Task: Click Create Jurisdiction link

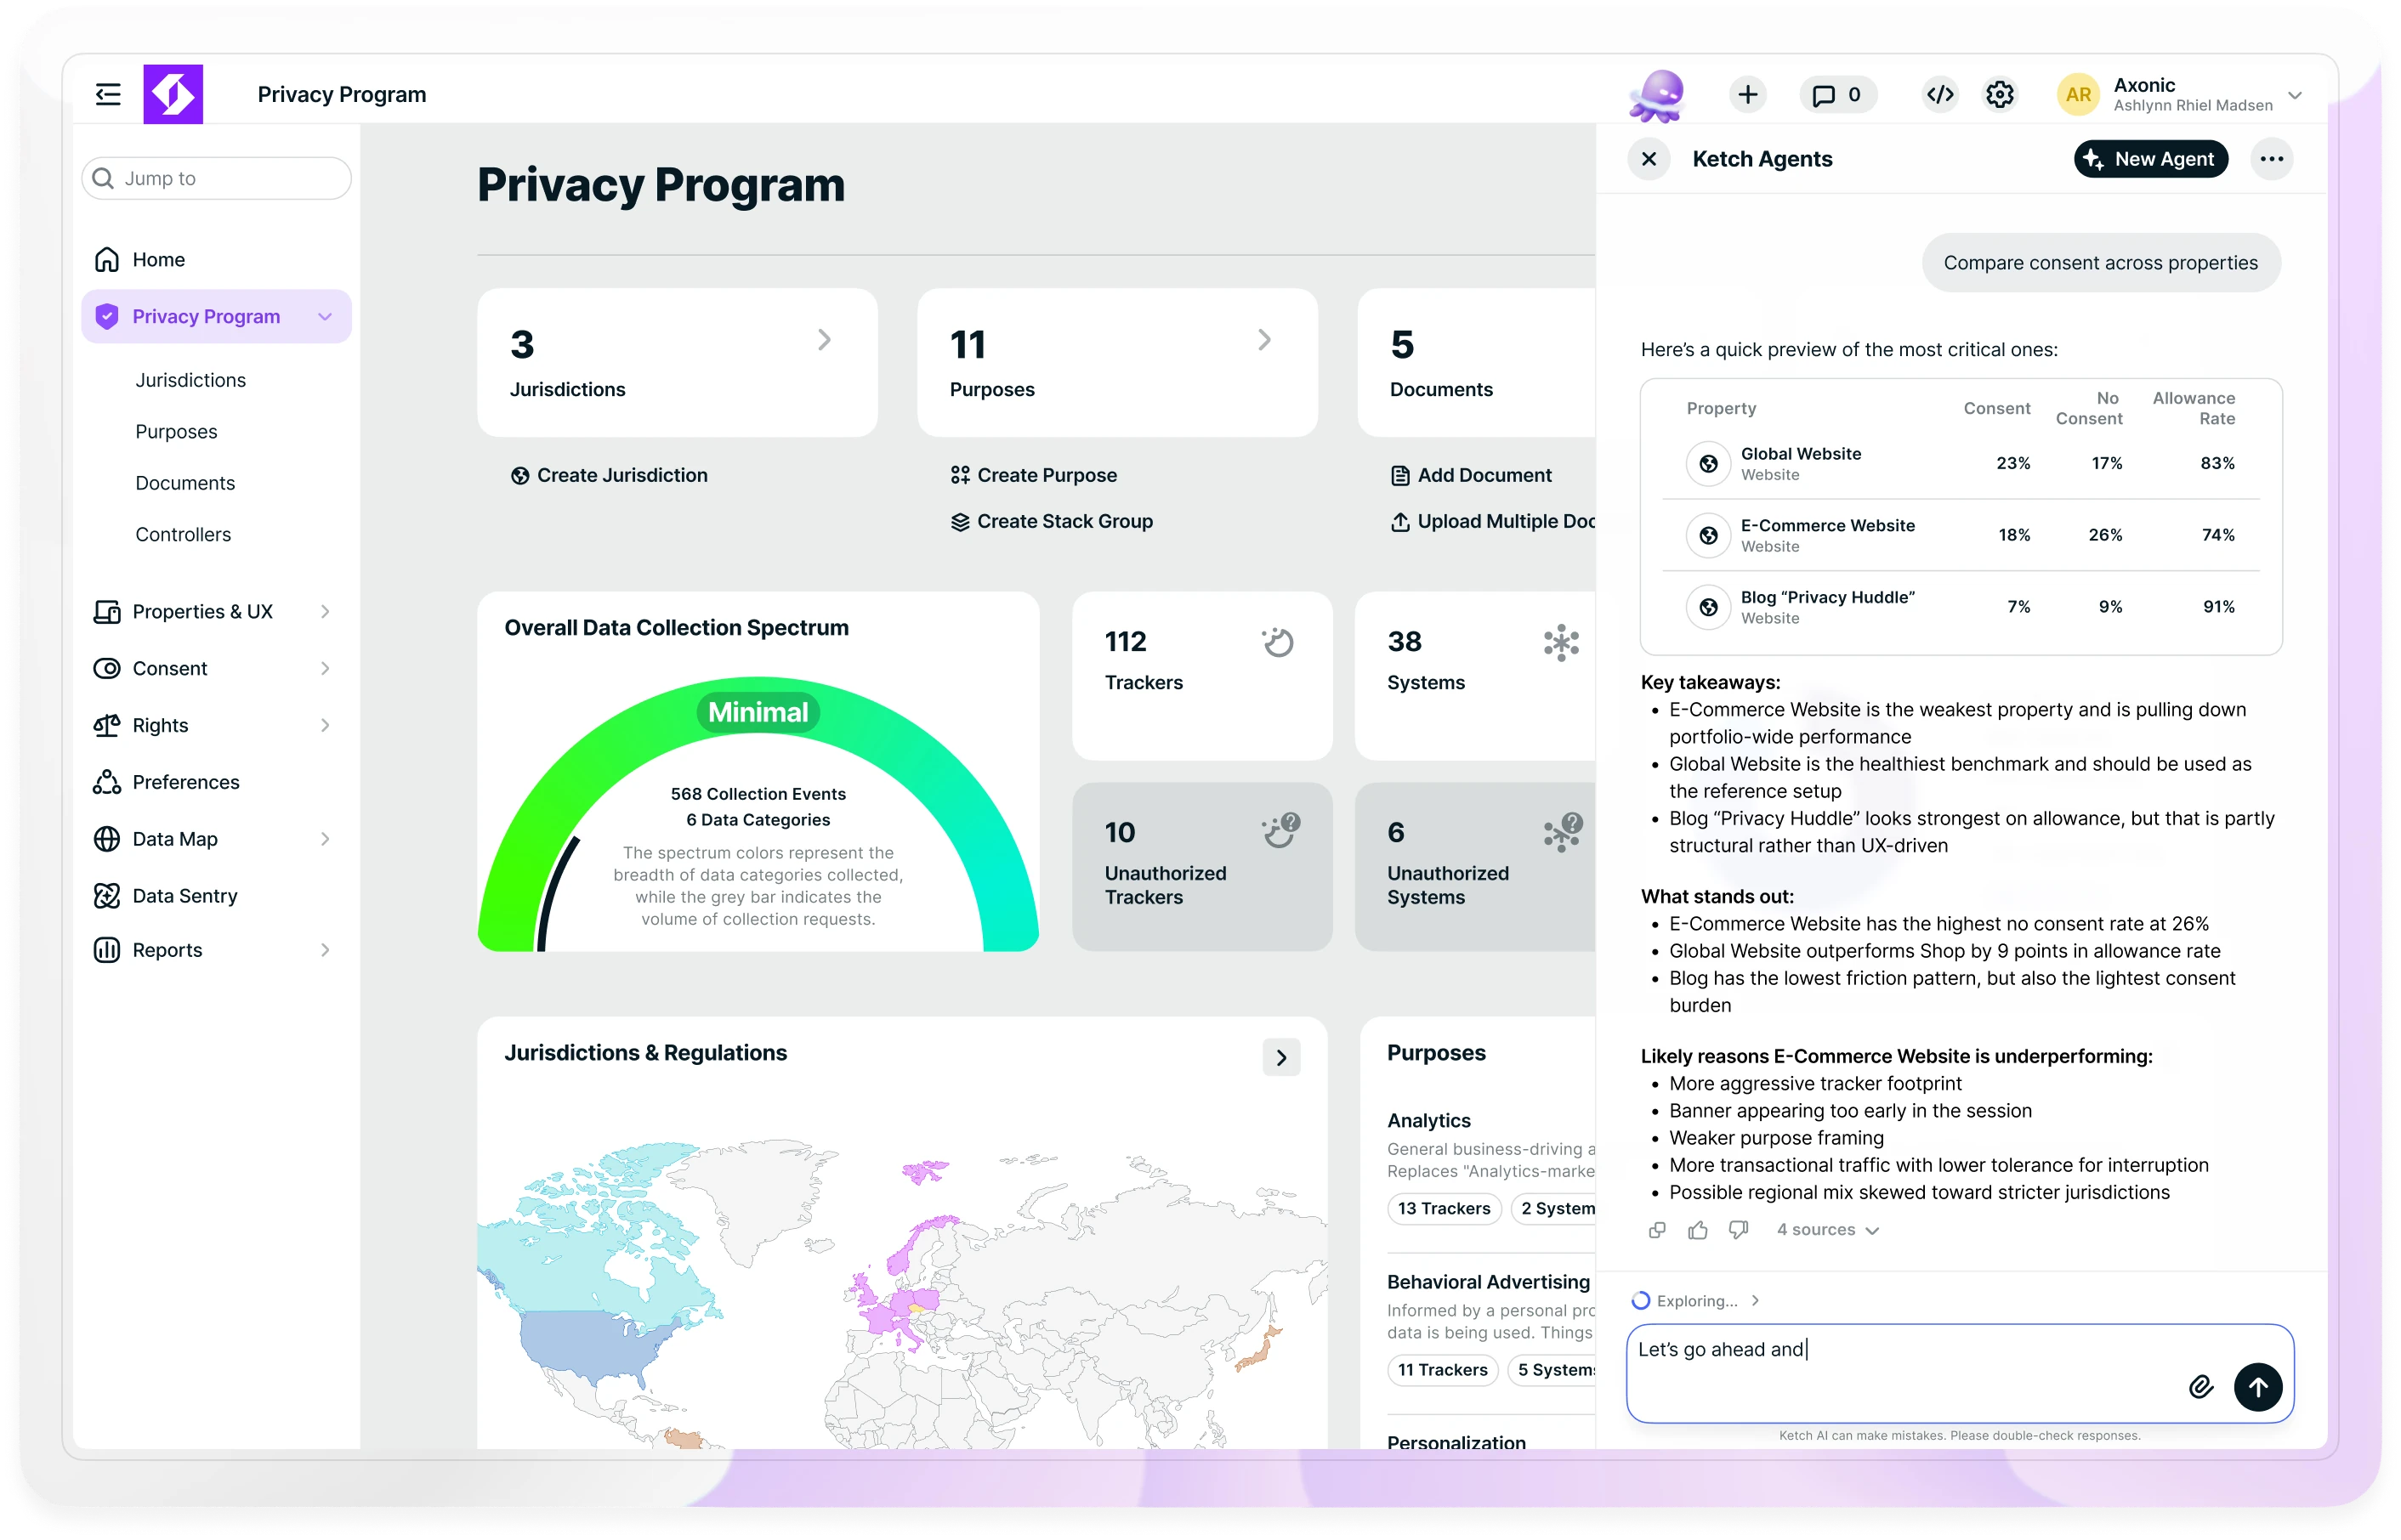Action: point(610,475)
